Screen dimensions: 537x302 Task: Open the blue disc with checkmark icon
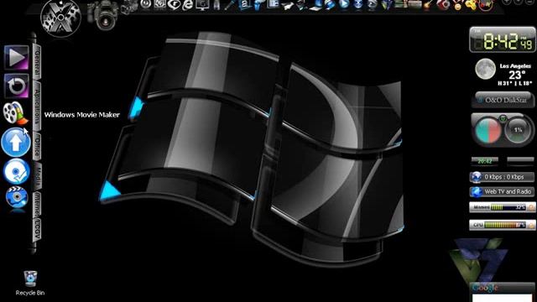click(x=16, y=171)
